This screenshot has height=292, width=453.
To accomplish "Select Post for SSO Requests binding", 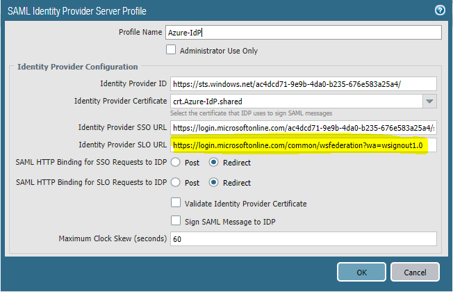I will [176, 163].
